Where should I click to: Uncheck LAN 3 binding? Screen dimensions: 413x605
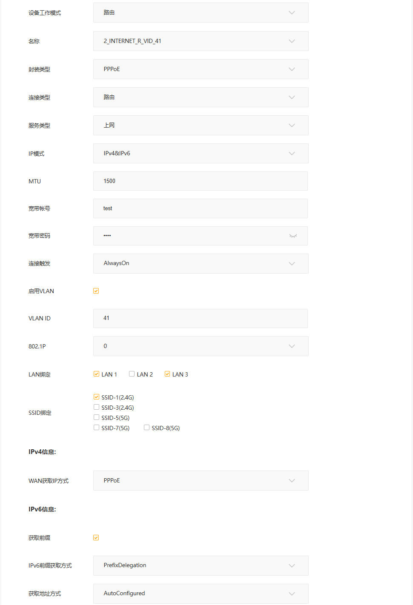167,374
